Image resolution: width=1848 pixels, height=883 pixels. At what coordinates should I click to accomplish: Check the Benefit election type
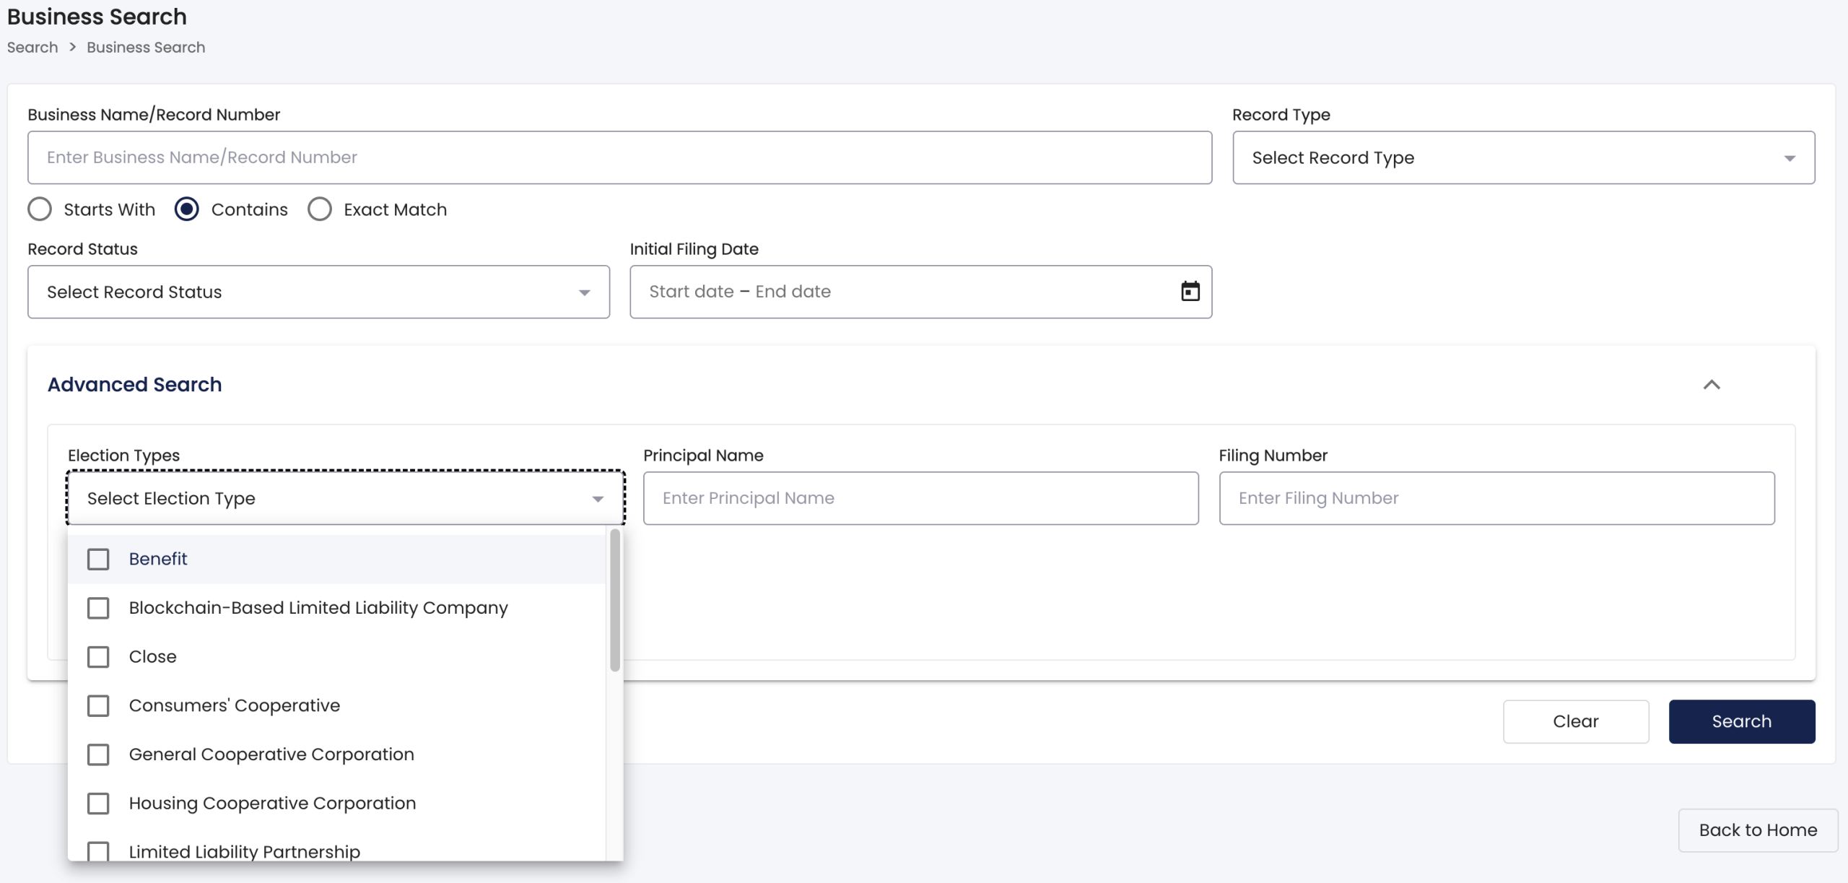[x=98, y=559]
